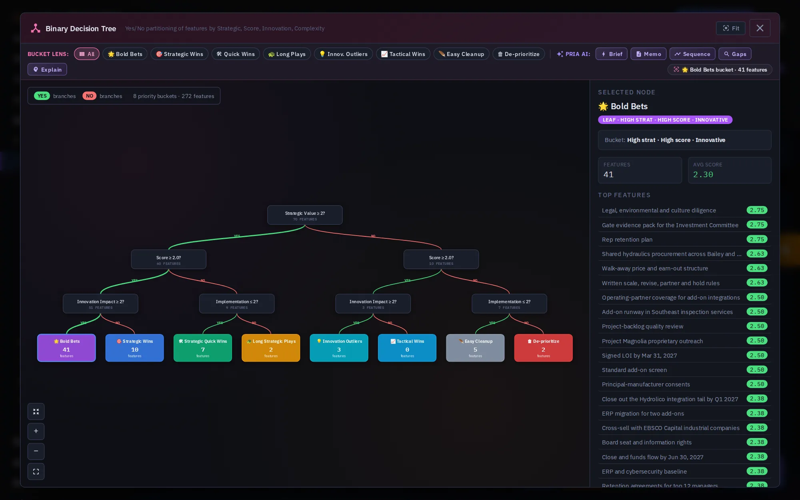Toggle the All bucket lens
Viewport: 800px width, 500px height.
click(87, 54)
